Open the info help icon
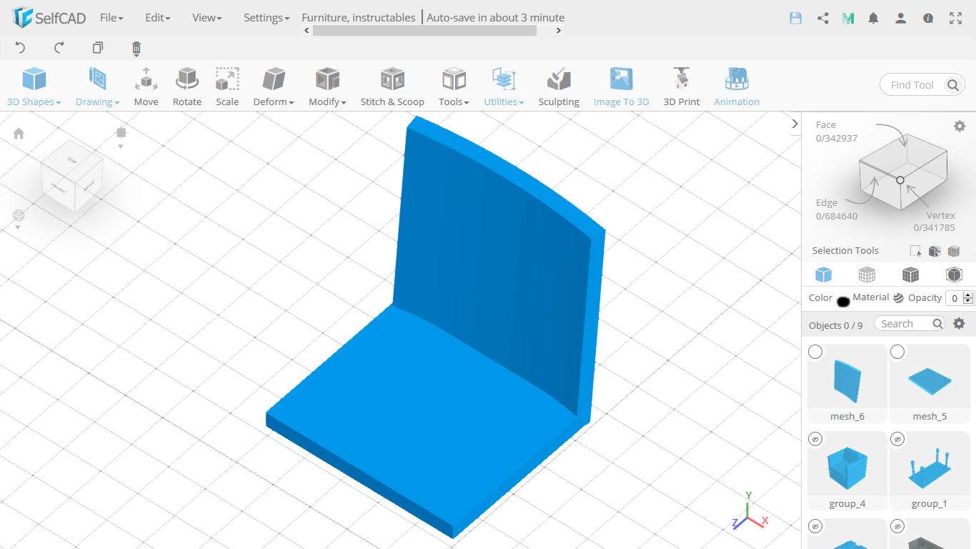The width and height of the screenshot is (976, 549). click(x=928, y=19)
